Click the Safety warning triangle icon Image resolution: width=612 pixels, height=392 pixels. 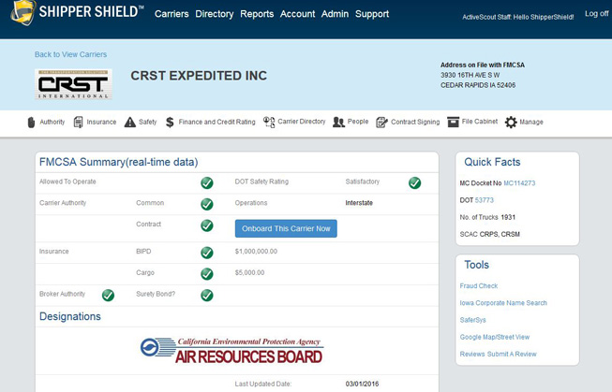pos(130,123)
